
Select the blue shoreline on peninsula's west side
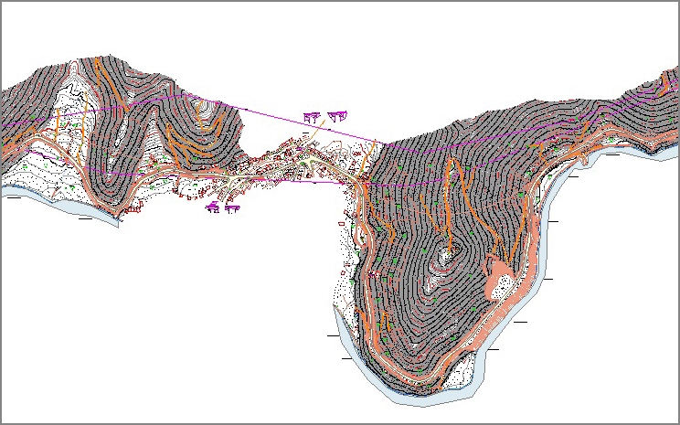click(x=342, y=334)
